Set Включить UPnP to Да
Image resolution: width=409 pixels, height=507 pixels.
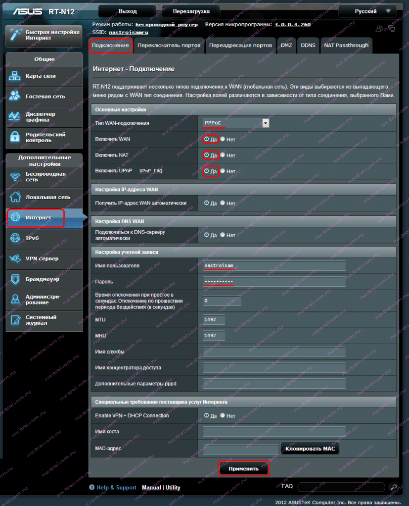206,171
